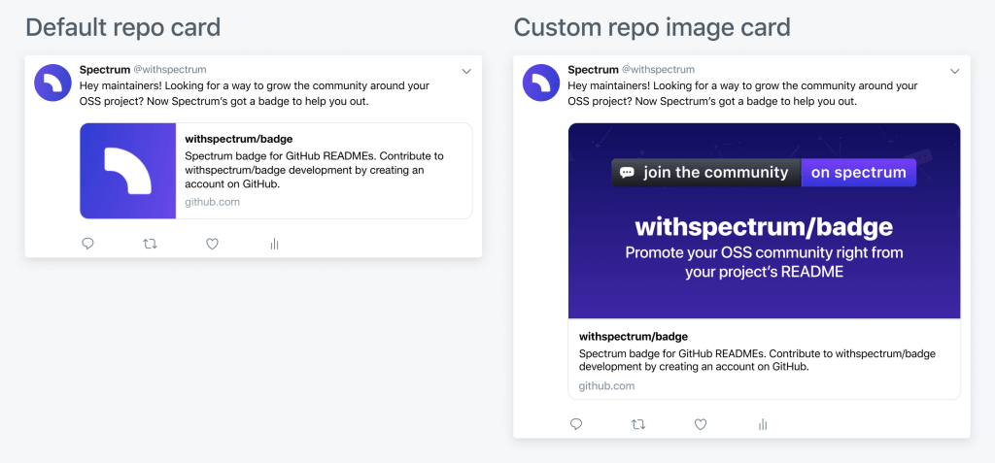Like the tweet in Custom repo image card
Screen dimensions: 995x463
pyautogui.click(x=701, y=424)
